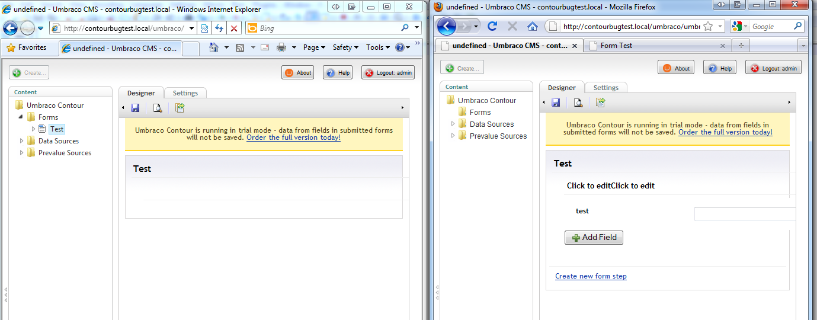This screenshot has height=320, width=817.
Task: Click 'Create new form step' link
Action: pos(591,276)
